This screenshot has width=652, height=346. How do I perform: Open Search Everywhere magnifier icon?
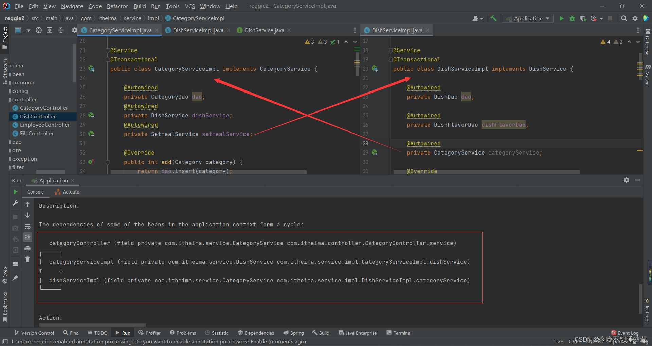624,18
